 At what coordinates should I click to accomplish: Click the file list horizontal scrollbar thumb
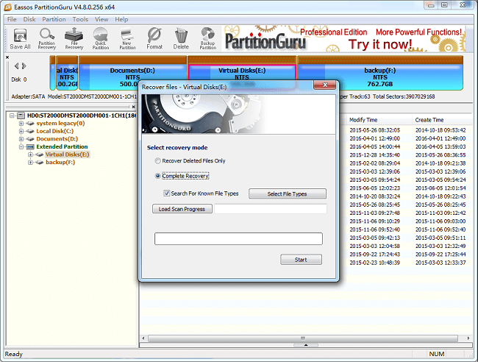303,338
